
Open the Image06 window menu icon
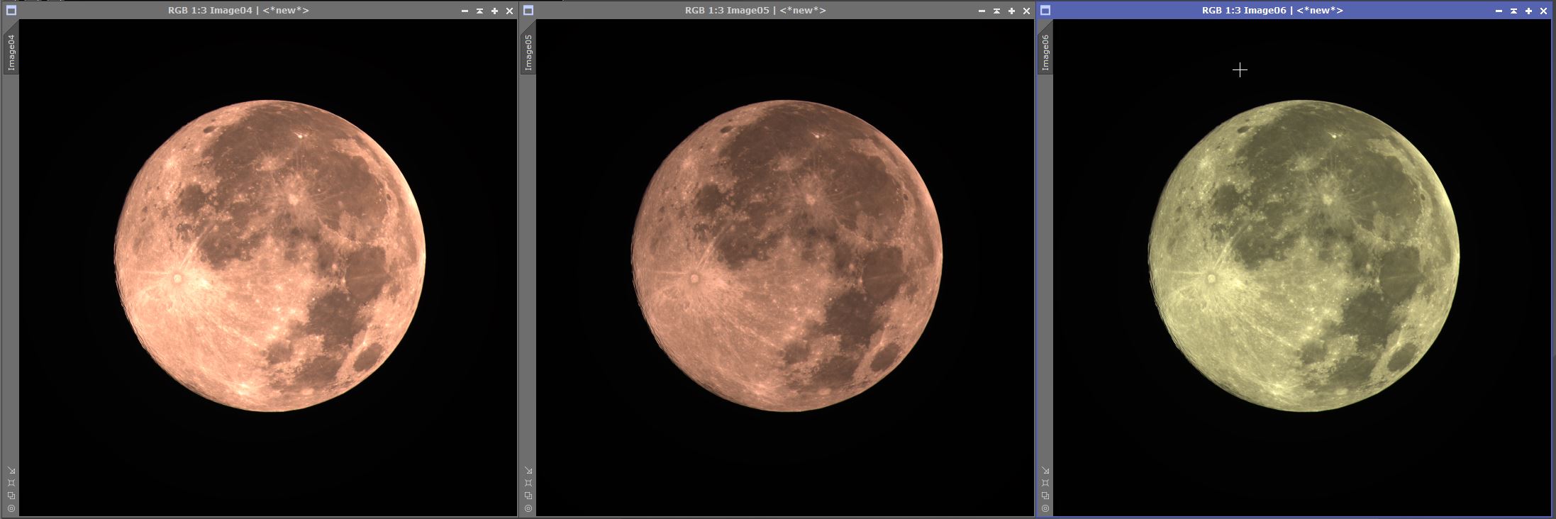point(1045,11)
